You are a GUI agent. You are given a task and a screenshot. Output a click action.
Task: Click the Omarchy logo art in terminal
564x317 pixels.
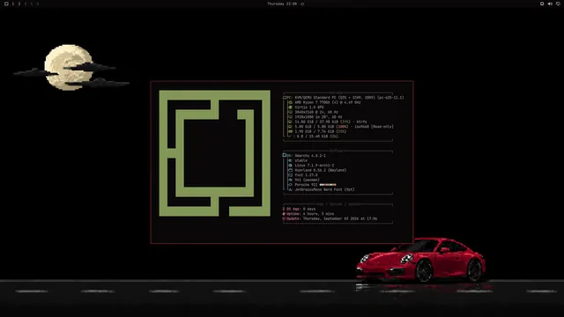coord(215,153)
